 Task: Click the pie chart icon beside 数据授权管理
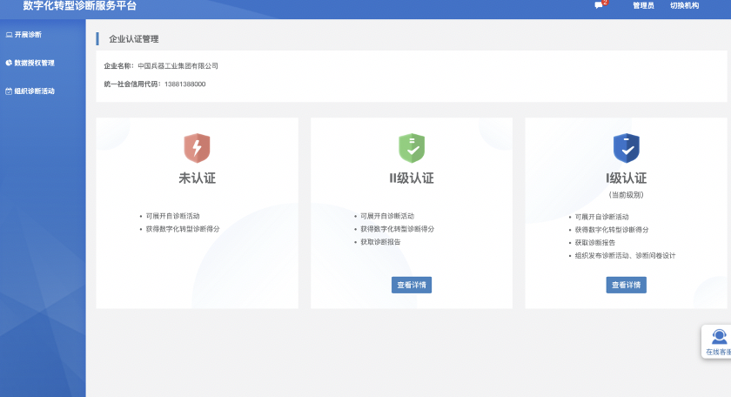9,63
